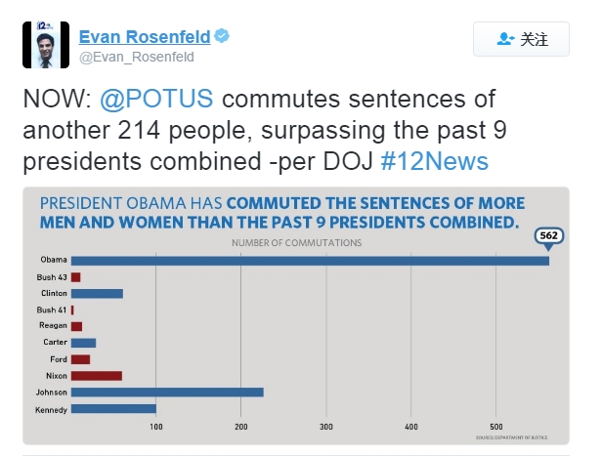This screenshot has height=456, width=602.
Task: Click the Clinton bar in chart
Action: (x=96, y=293)
